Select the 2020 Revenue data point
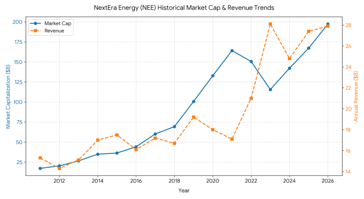 tap(213, 130)
